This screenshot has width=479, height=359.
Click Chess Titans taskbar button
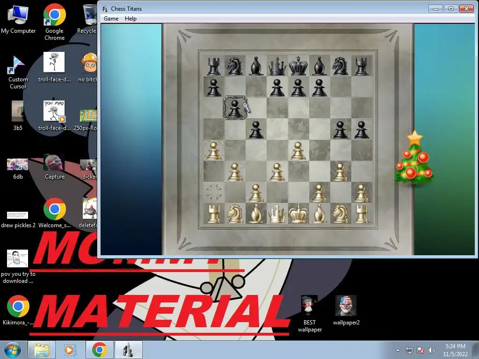pos(128,350)
